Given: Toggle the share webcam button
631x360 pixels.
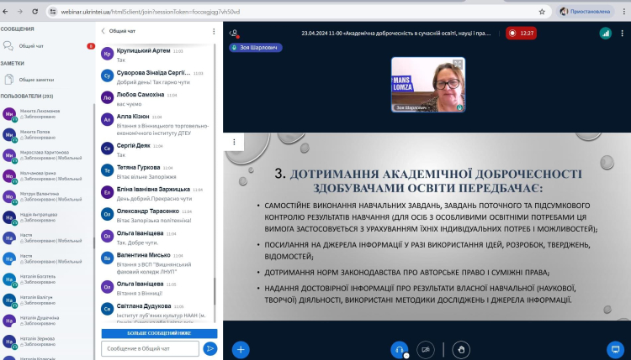Looking at the screenshot, I should [x=426, y=348].
